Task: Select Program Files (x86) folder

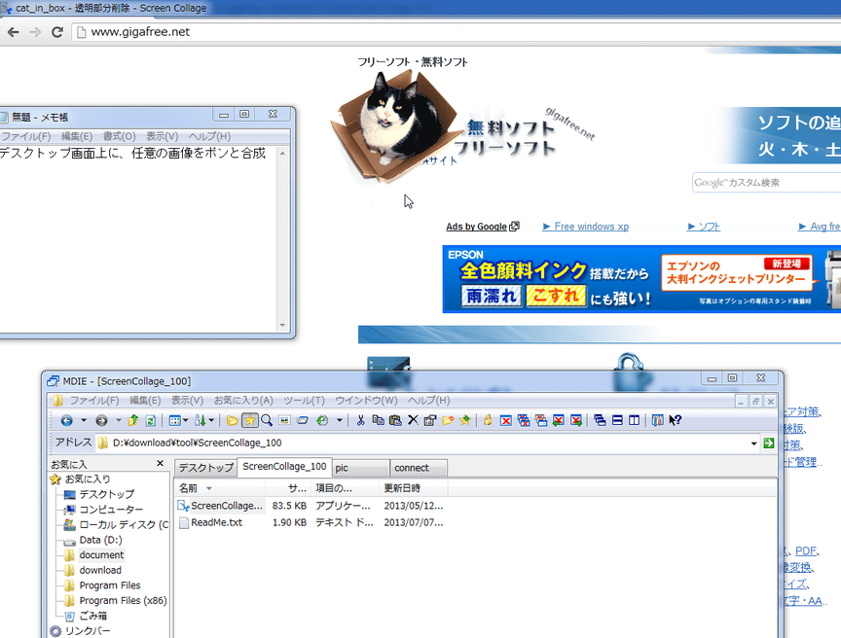Action: coord(123,601)
